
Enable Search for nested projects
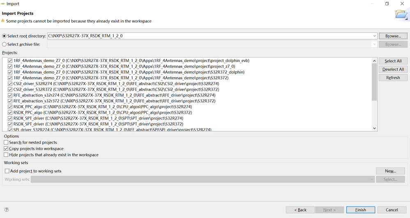[x=6, y=142]
